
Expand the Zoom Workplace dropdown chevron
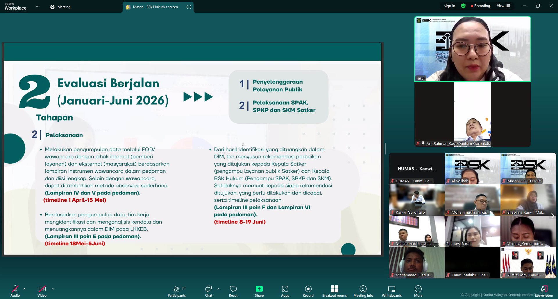(x=37, y=6)
